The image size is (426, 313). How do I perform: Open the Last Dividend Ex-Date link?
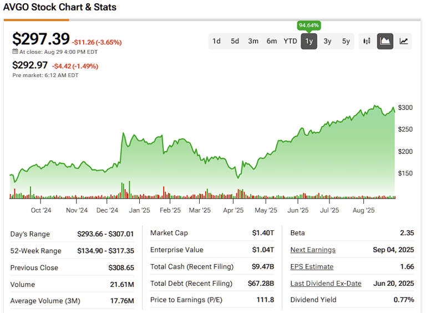326,284
